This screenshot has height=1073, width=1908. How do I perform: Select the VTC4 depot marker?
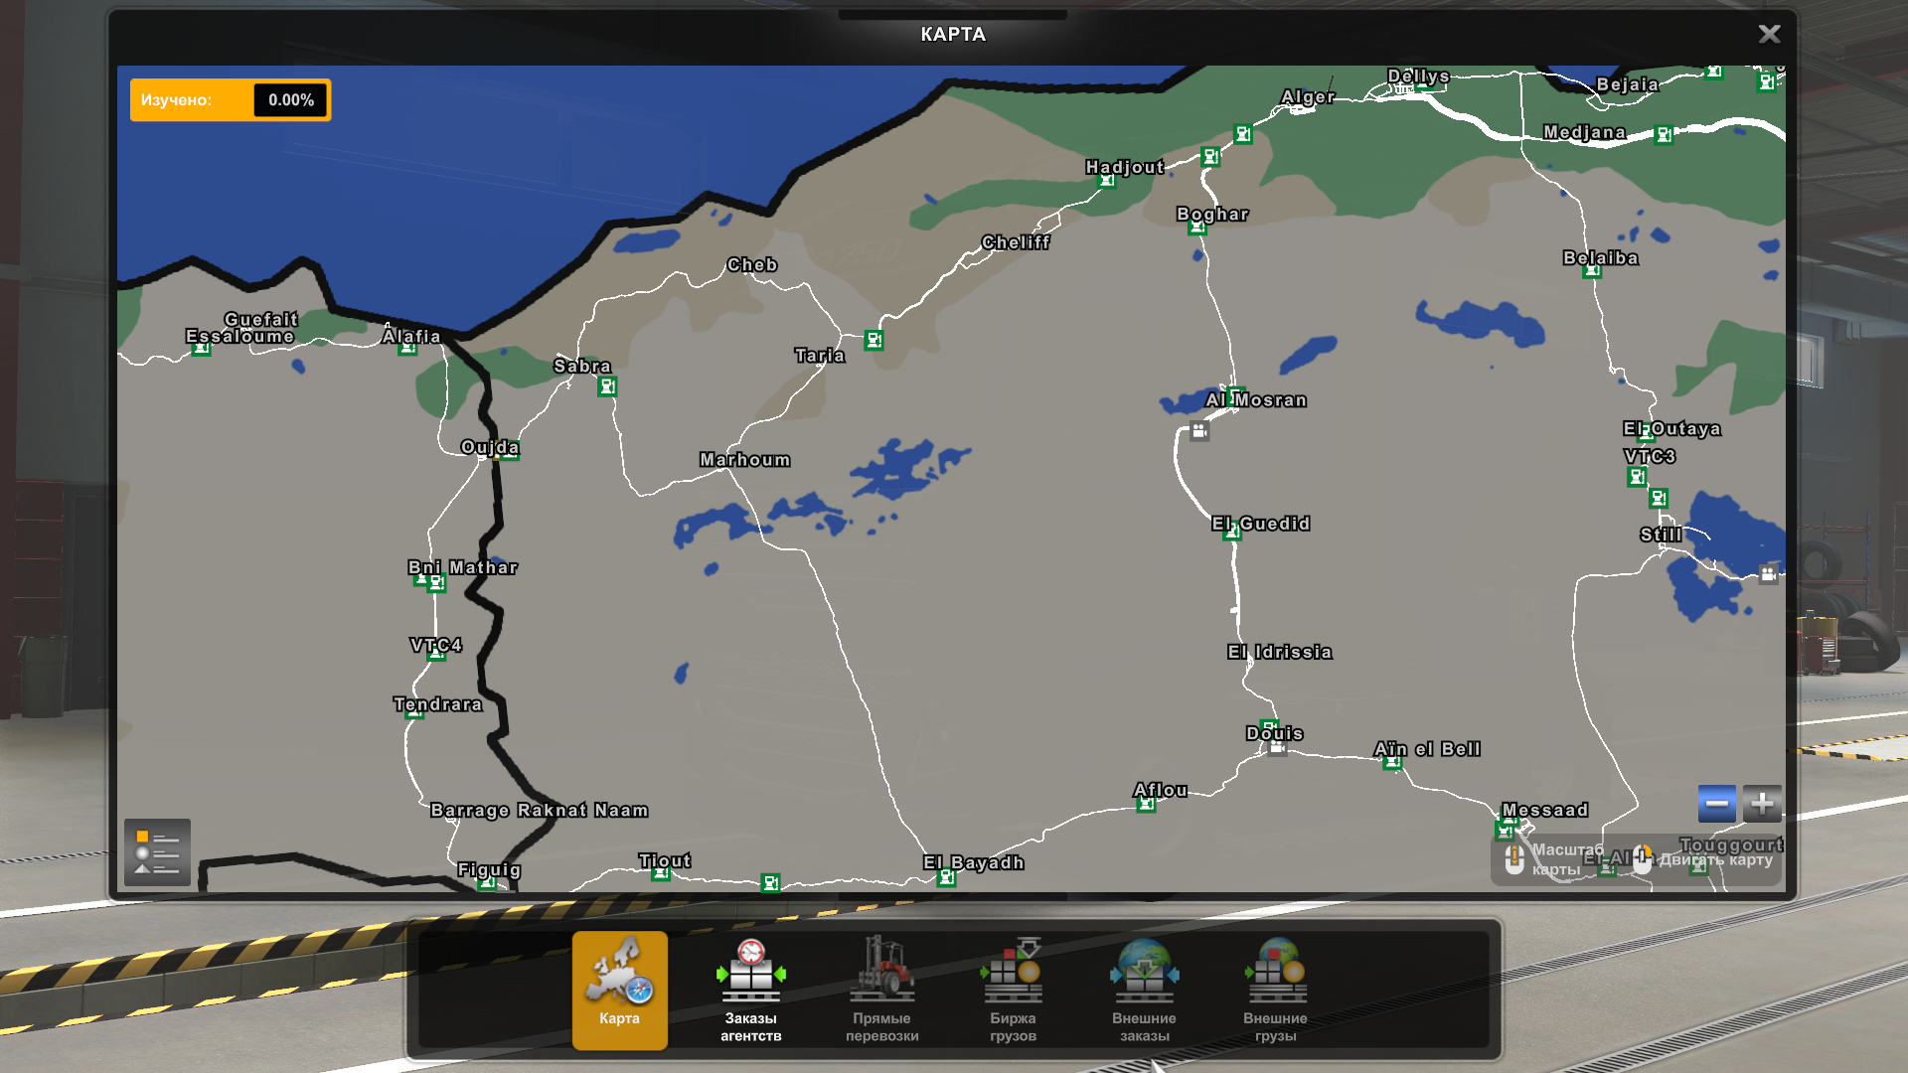pyautogui.click(x=436, y=653)
